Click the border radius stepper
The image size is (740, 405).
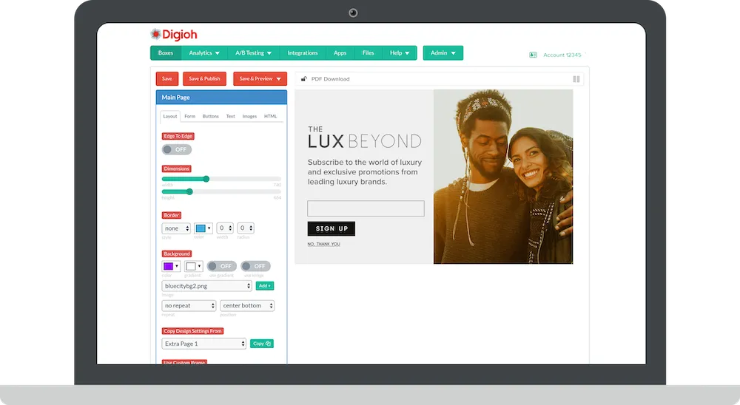(x=246, y=228)
